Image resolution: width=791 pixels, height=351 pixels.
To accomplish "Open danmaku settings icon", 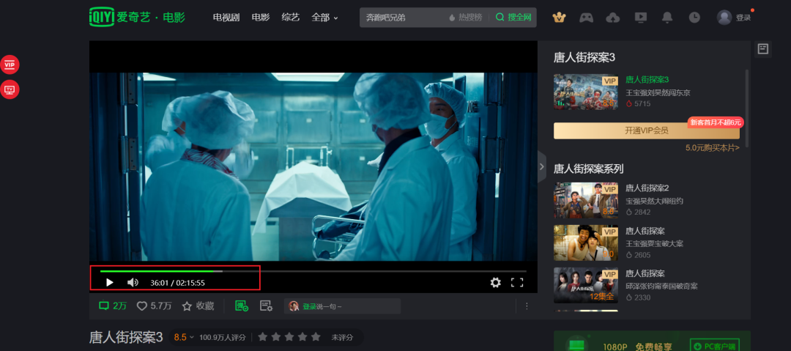I will coord(266,306).
